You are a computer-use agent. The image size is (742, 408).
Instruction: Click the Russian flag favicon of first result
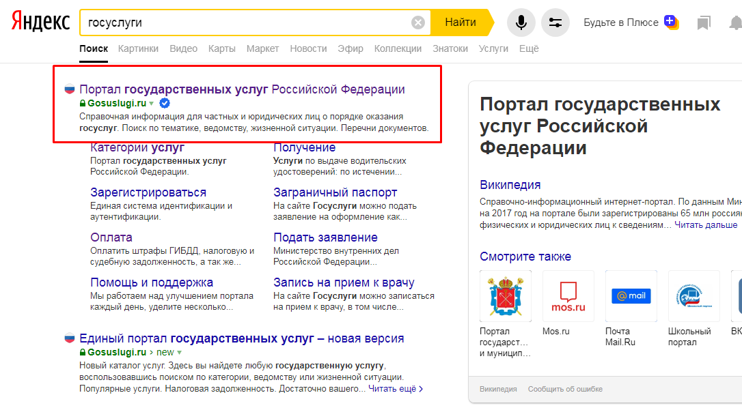(x=70, y=89)
